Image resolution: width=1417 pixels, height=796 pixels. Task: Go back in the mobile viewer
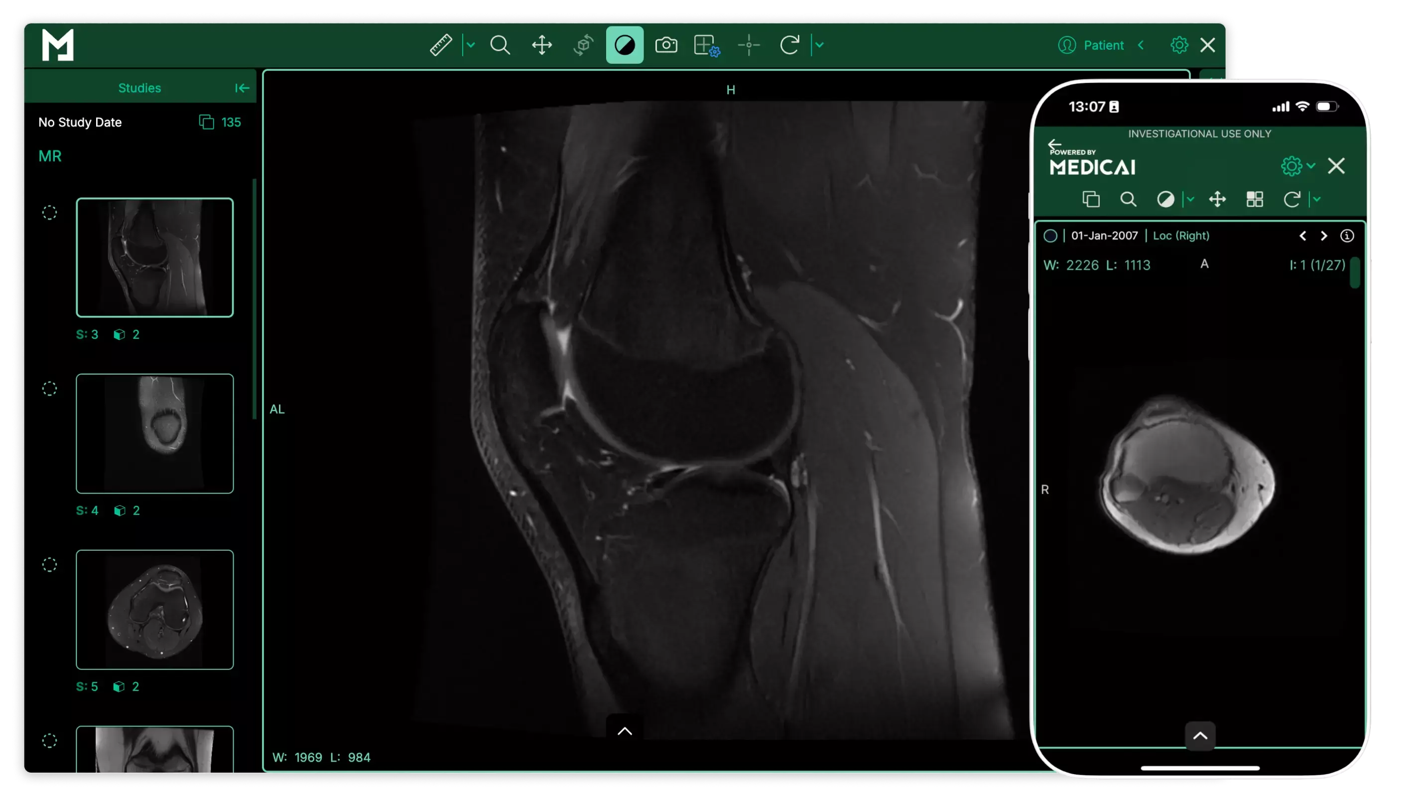[1054, 144]
